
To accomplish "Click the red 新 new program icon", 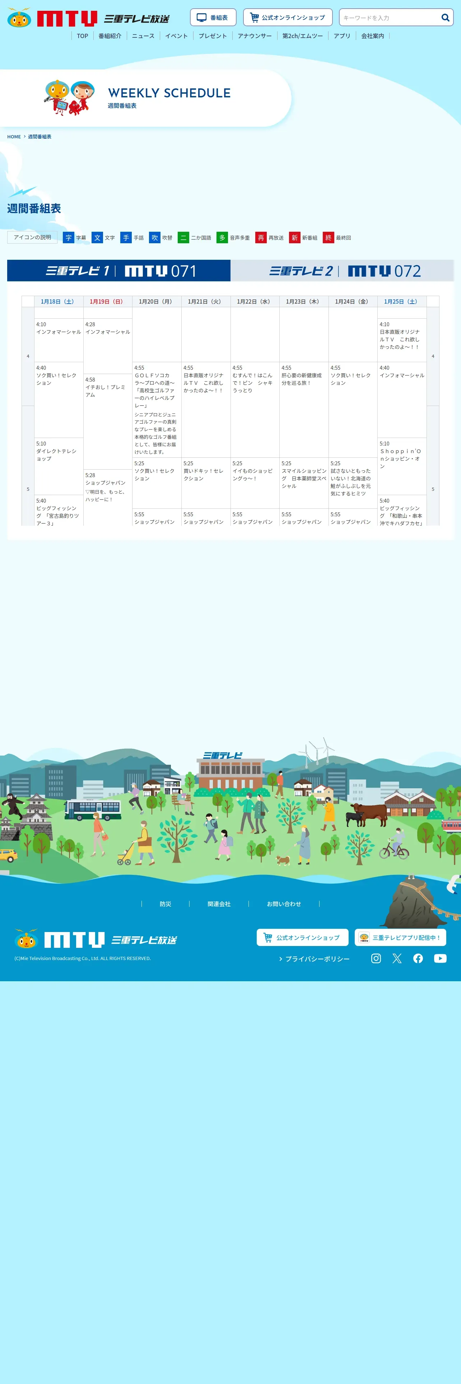I will coord(295,237).
